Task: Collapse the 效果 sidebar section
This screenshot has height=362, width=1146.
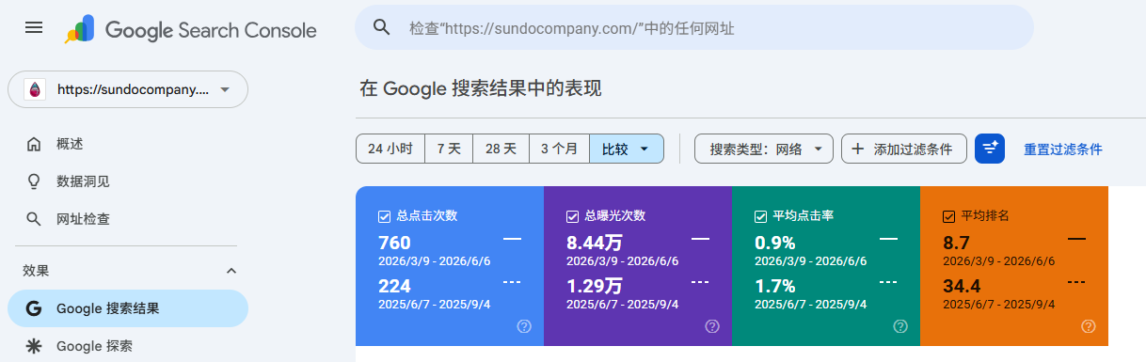Action: [x=231, y=271]
